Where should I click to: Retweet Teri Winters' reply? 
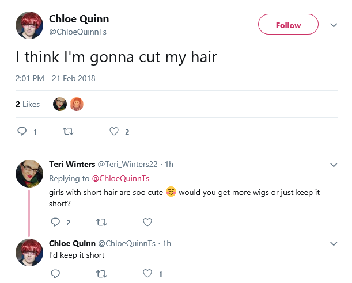[101, 222]
